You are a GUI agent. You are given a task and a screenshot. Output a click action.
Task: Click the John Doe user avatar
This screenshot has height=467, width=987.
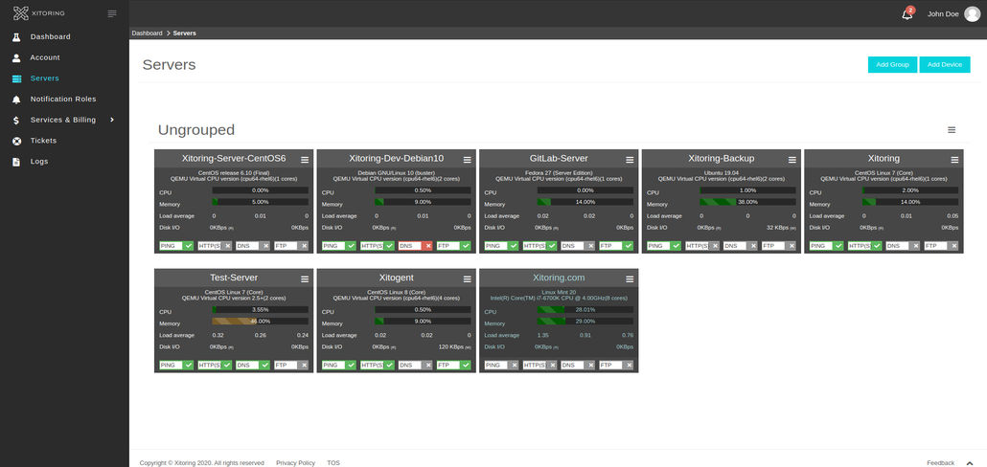[x=972, y=13]
